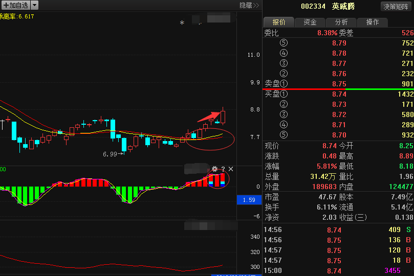Click the 市盈 value 47.67
Screen dimensions: 414x276
pyautogui.click(x=328, y=197)
